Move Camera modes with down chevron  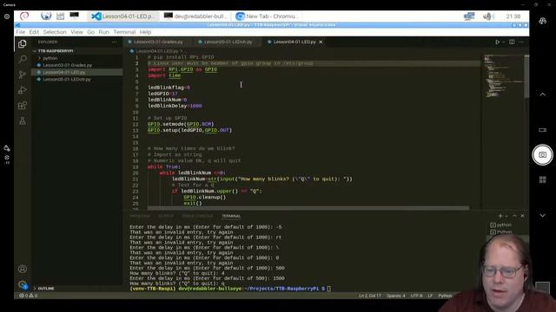542,215
